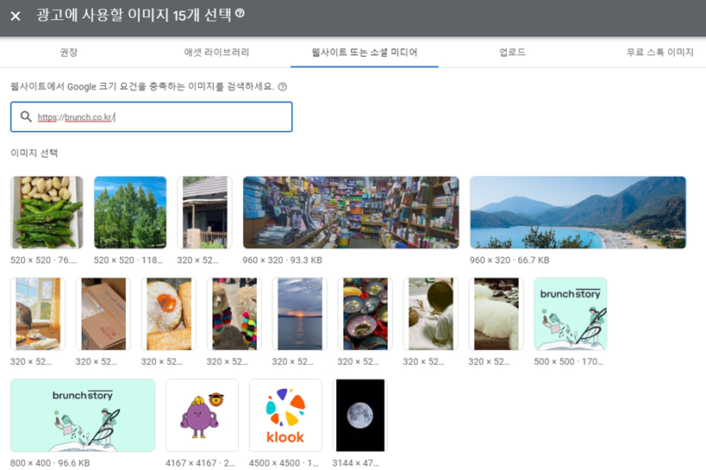This screenshot has width=706, height=470.
Task: Choose the green trees blue sky image
Action: coord(130,212)
